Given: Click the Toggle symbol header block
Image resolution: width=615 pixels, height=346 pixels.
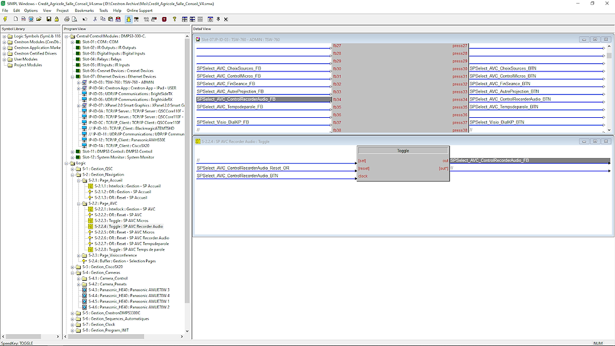Looking at the screenshot, I should 403,150.
